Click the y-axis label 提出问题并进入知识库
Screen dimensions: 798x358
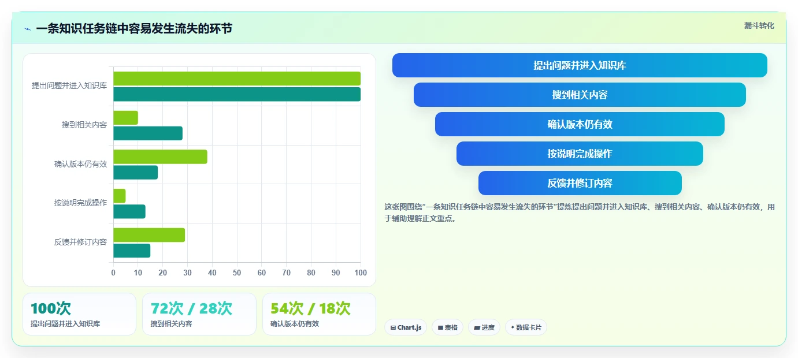tap(69, 86)
